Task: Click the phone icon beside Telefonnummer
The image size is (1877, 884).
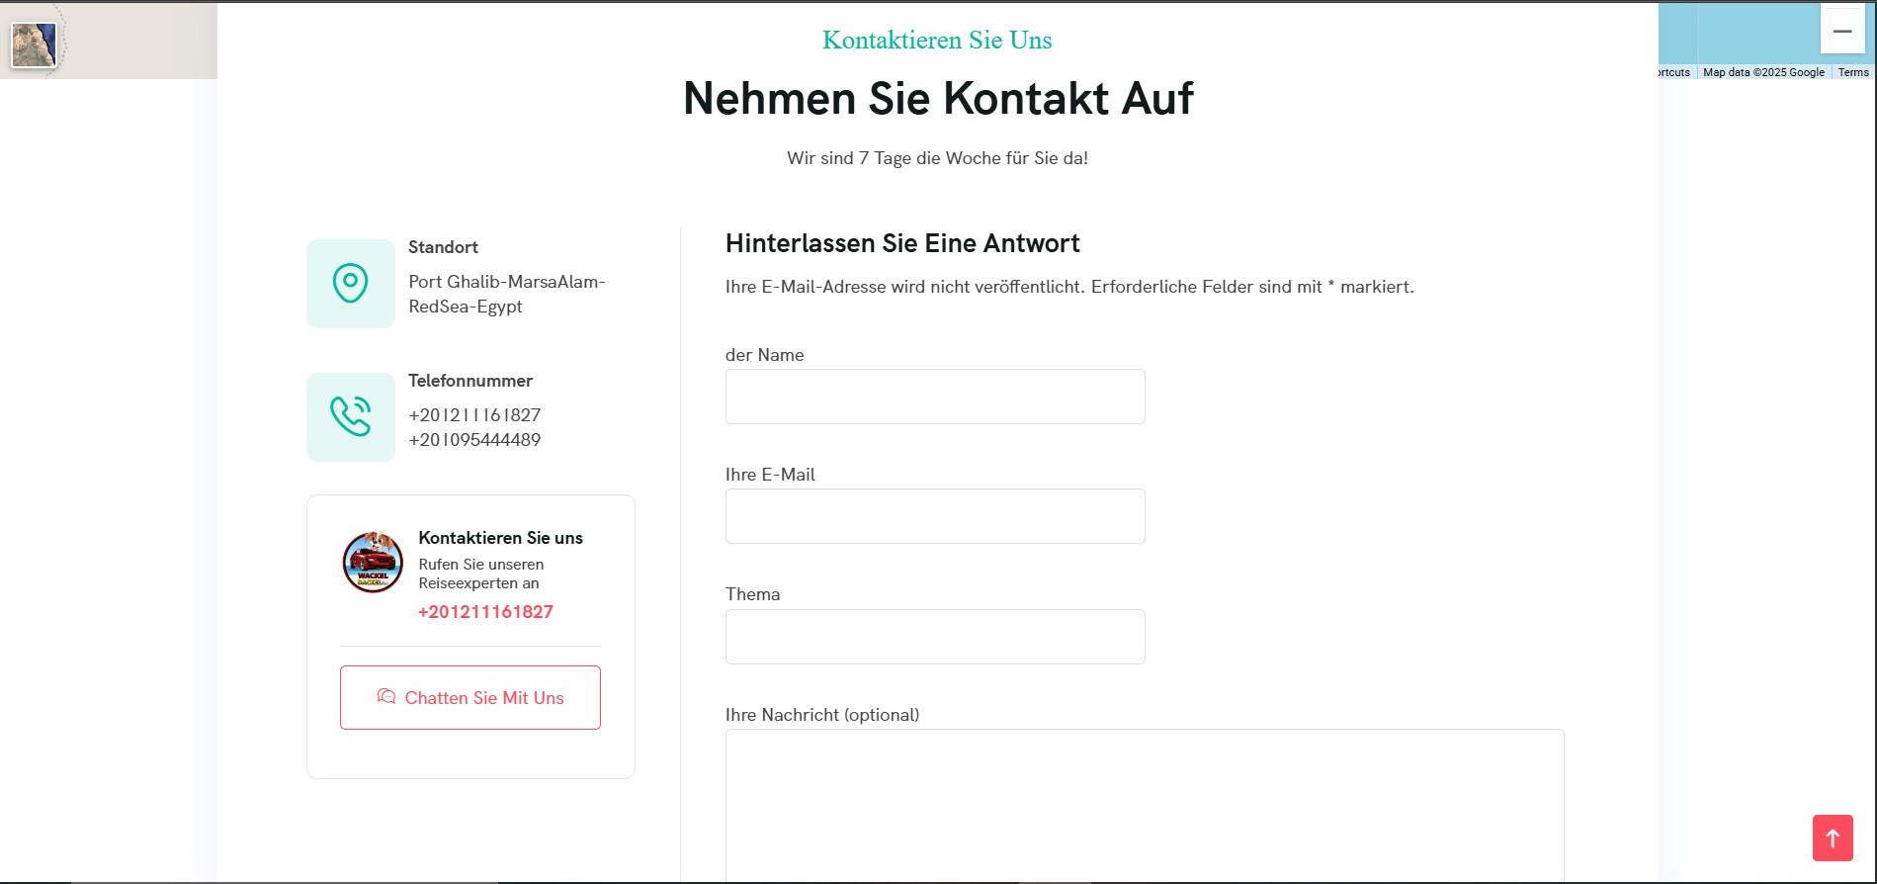Action: click(x=350, y=416)
